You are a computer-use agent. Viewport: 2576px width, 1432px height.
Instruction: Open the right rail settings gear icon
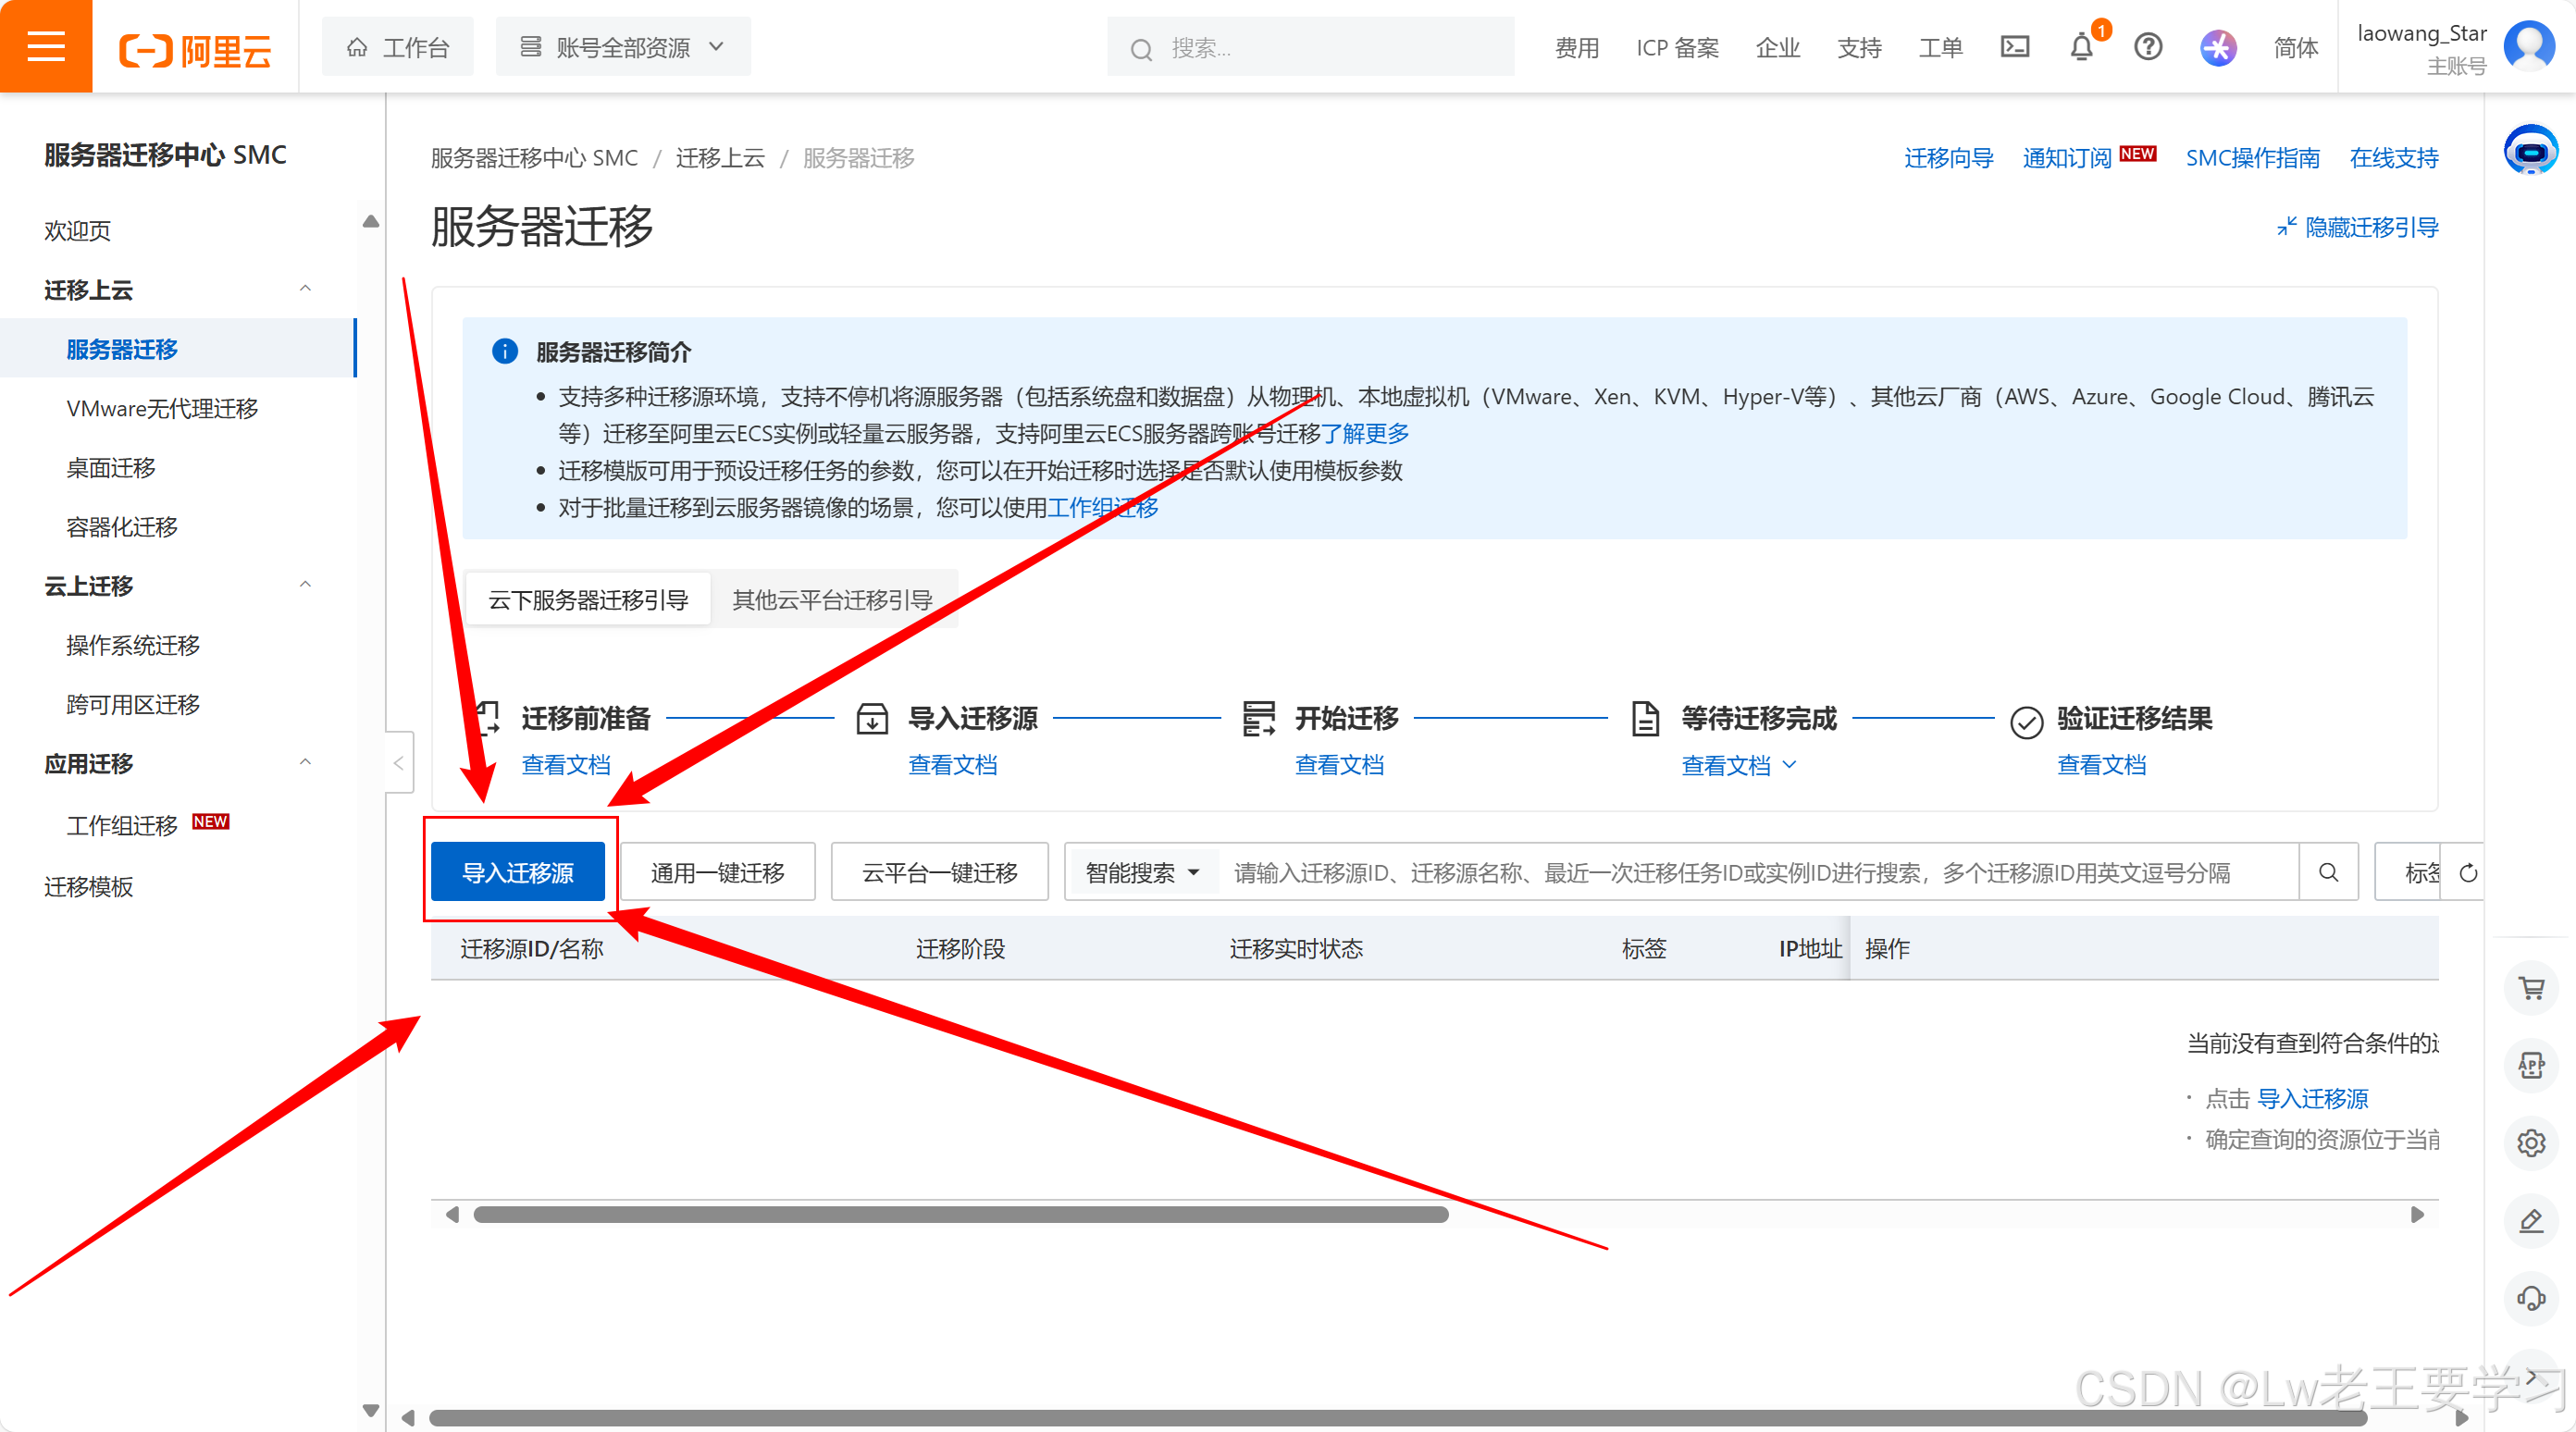2531,1143
